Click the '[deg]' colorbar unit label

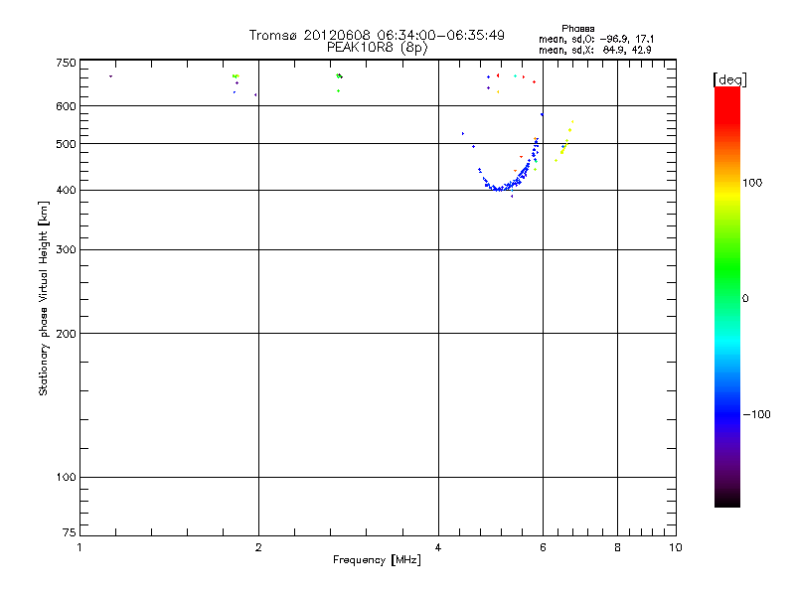pyautogui.click(x=729, y=79)
